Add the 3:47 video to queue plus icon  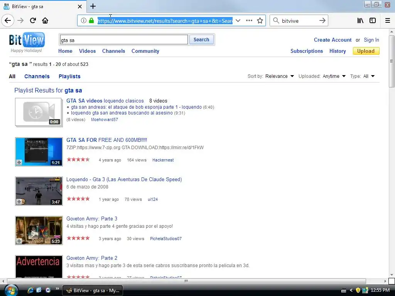click(x=19, y=202)
